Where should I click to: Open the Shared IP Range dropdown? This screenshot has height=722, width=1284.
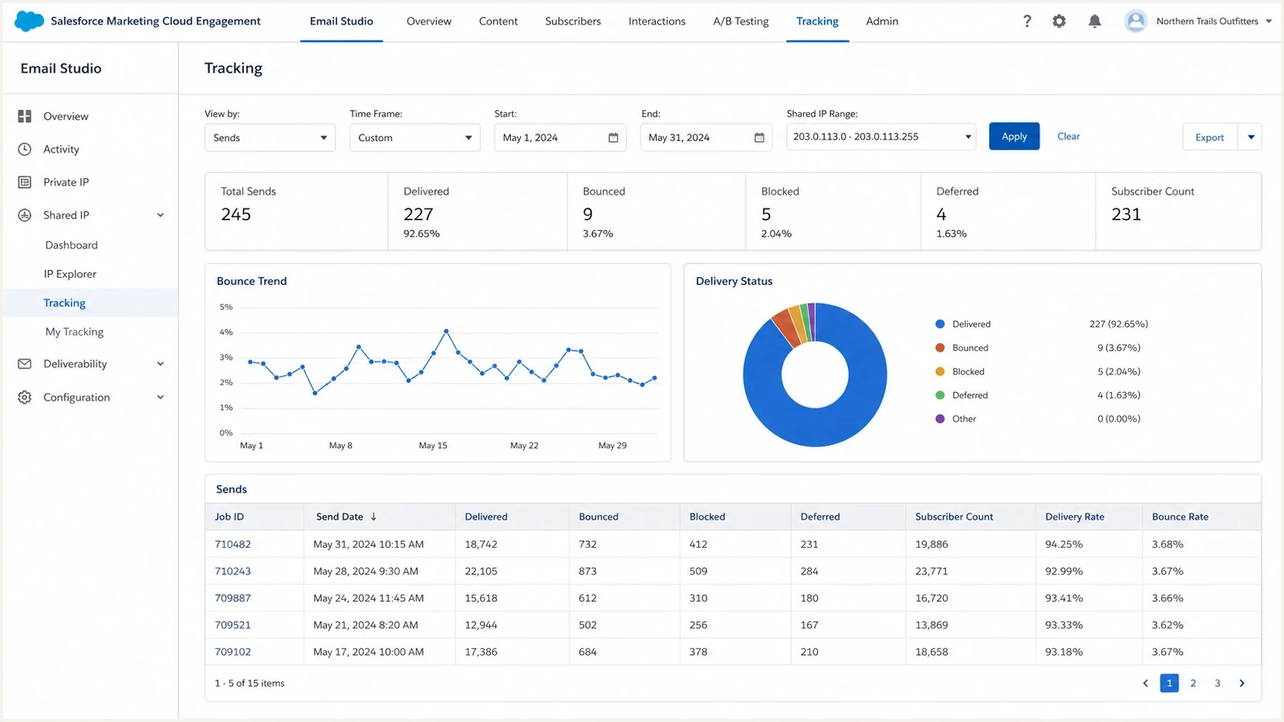click(881, 137)
